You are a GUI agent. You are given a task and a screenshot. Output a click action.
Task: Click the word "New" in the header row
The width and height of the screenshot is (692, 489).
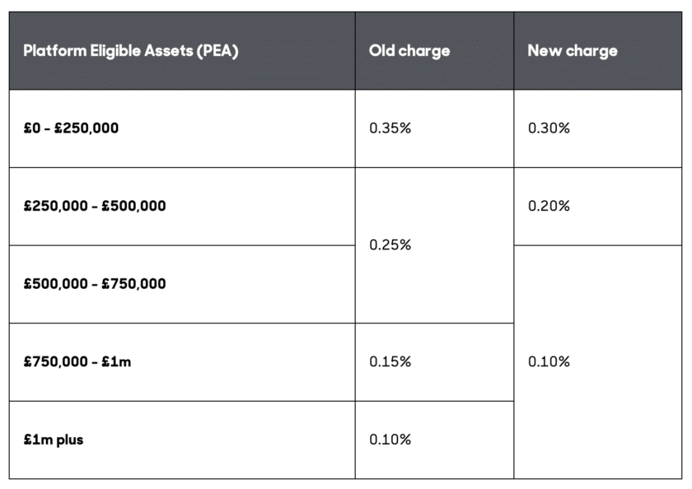tap(545, 51)
